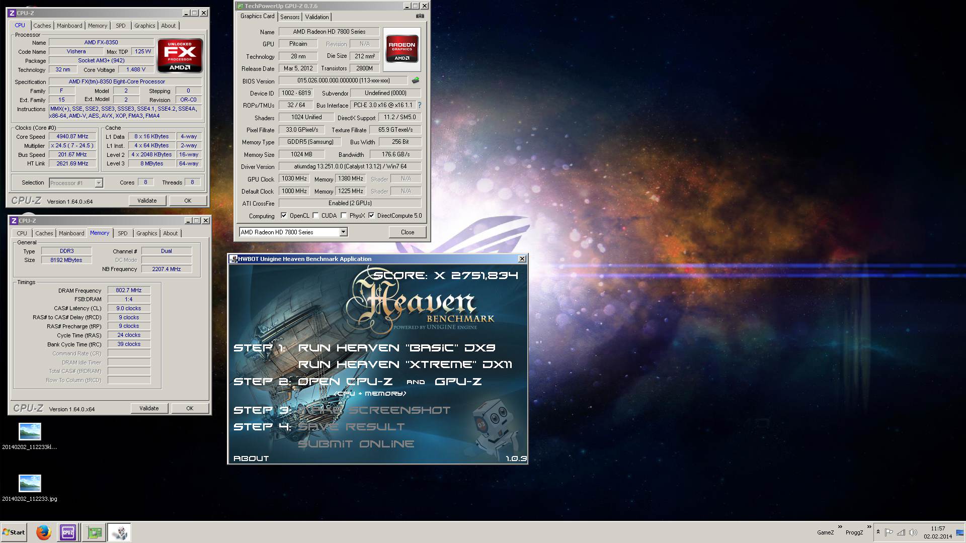The image size is (966, 543).
Task: Expand the ProggZ taskbar toolbar chevron
Action: 869,527
